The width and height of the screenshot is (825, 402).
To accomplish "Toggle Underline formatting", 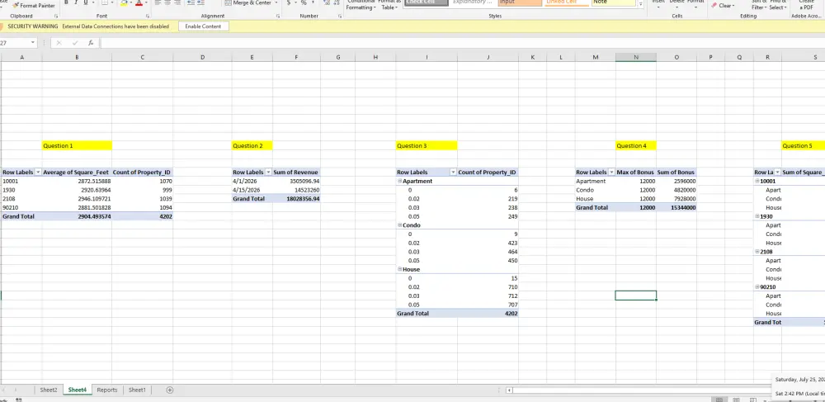I will coord(85,2).
